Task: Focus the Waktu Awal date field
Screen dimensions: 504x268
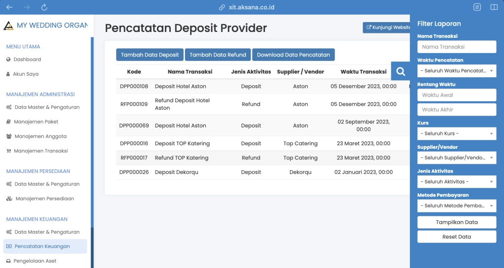Action: point(456,95)
